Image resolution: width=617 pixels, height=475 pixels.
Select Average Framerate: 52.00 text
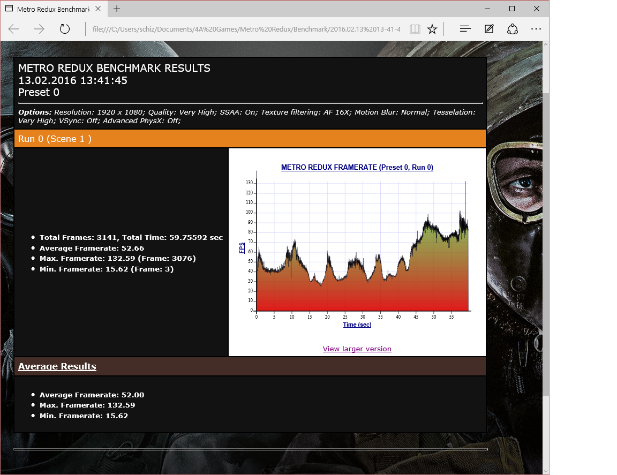pyautogui.click(x=92, y=395)
